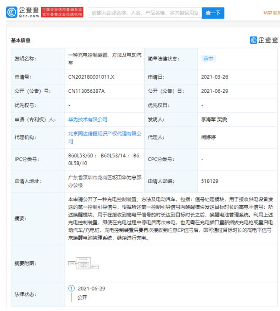This screenshot has height=311, width=280.
Task: Open the VIP服务 link
Action: point(272,13)
